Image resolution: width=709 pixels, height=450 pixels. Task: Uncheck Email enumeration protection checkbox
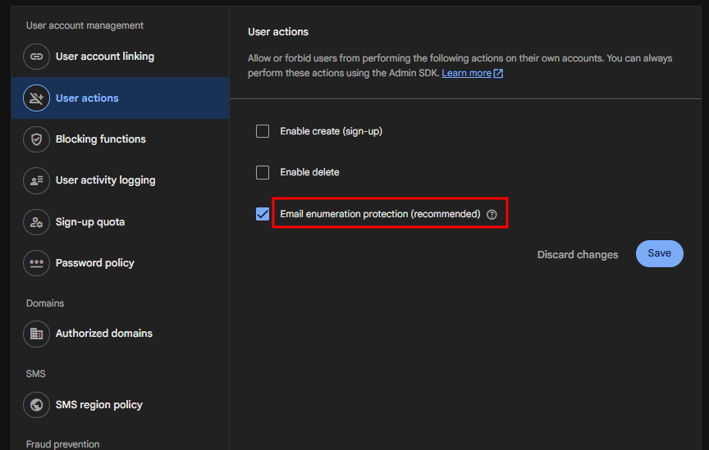tap(263, 214)
